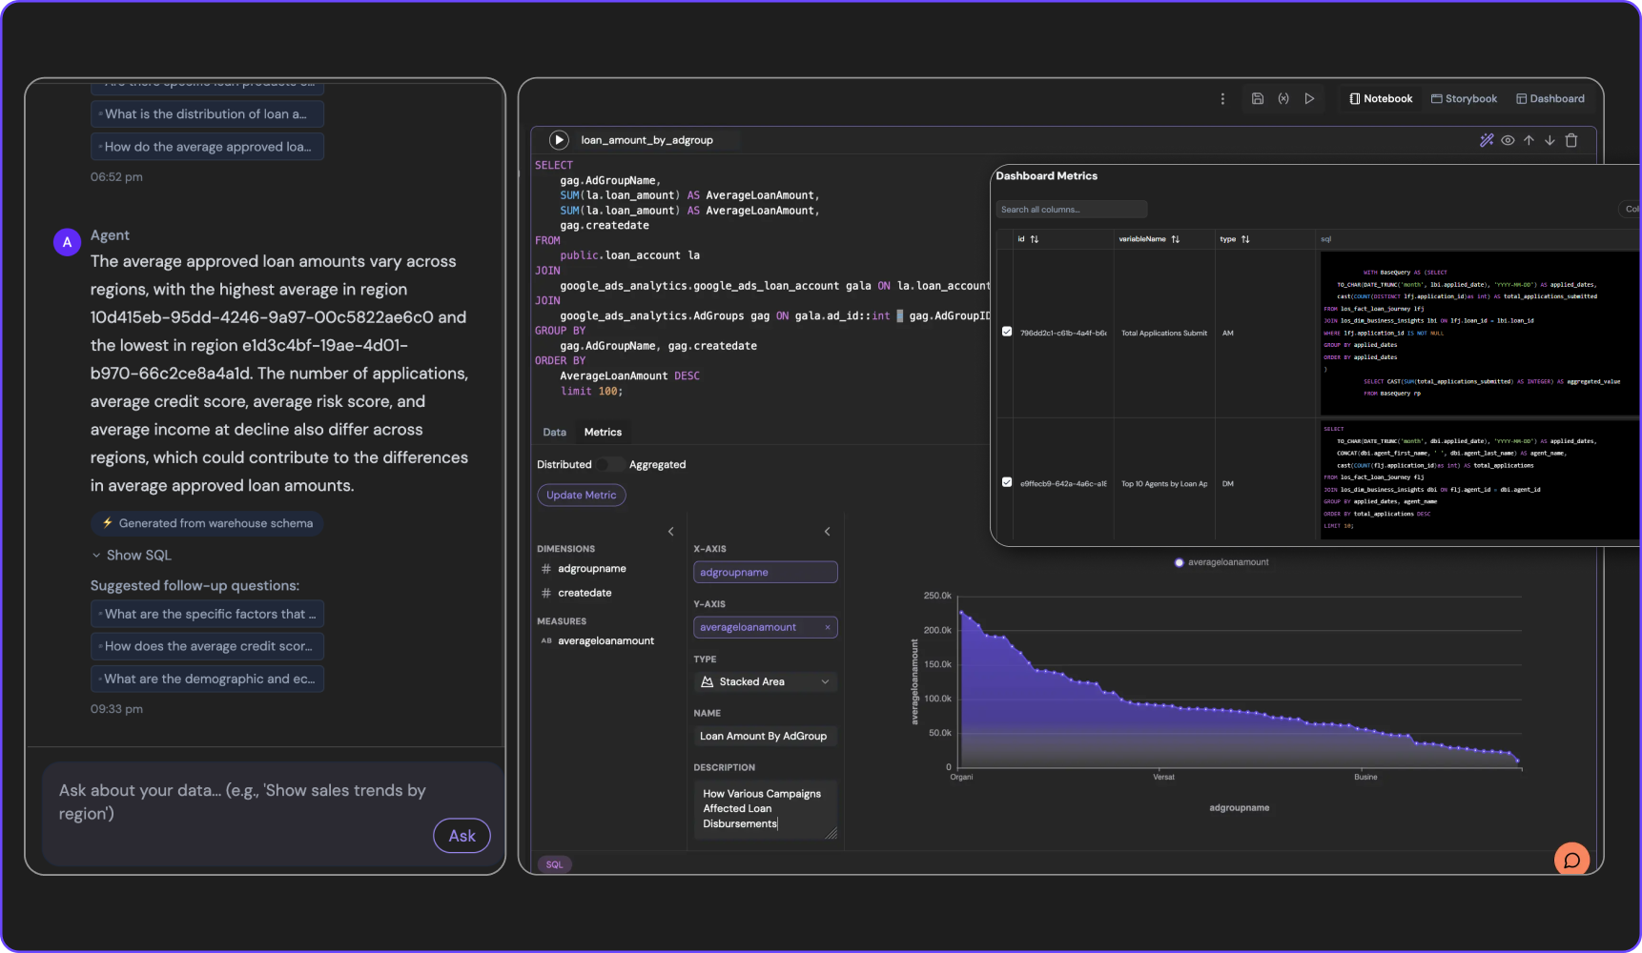
Task: Click the save notebook icon
Action: tap(1258, 99)
